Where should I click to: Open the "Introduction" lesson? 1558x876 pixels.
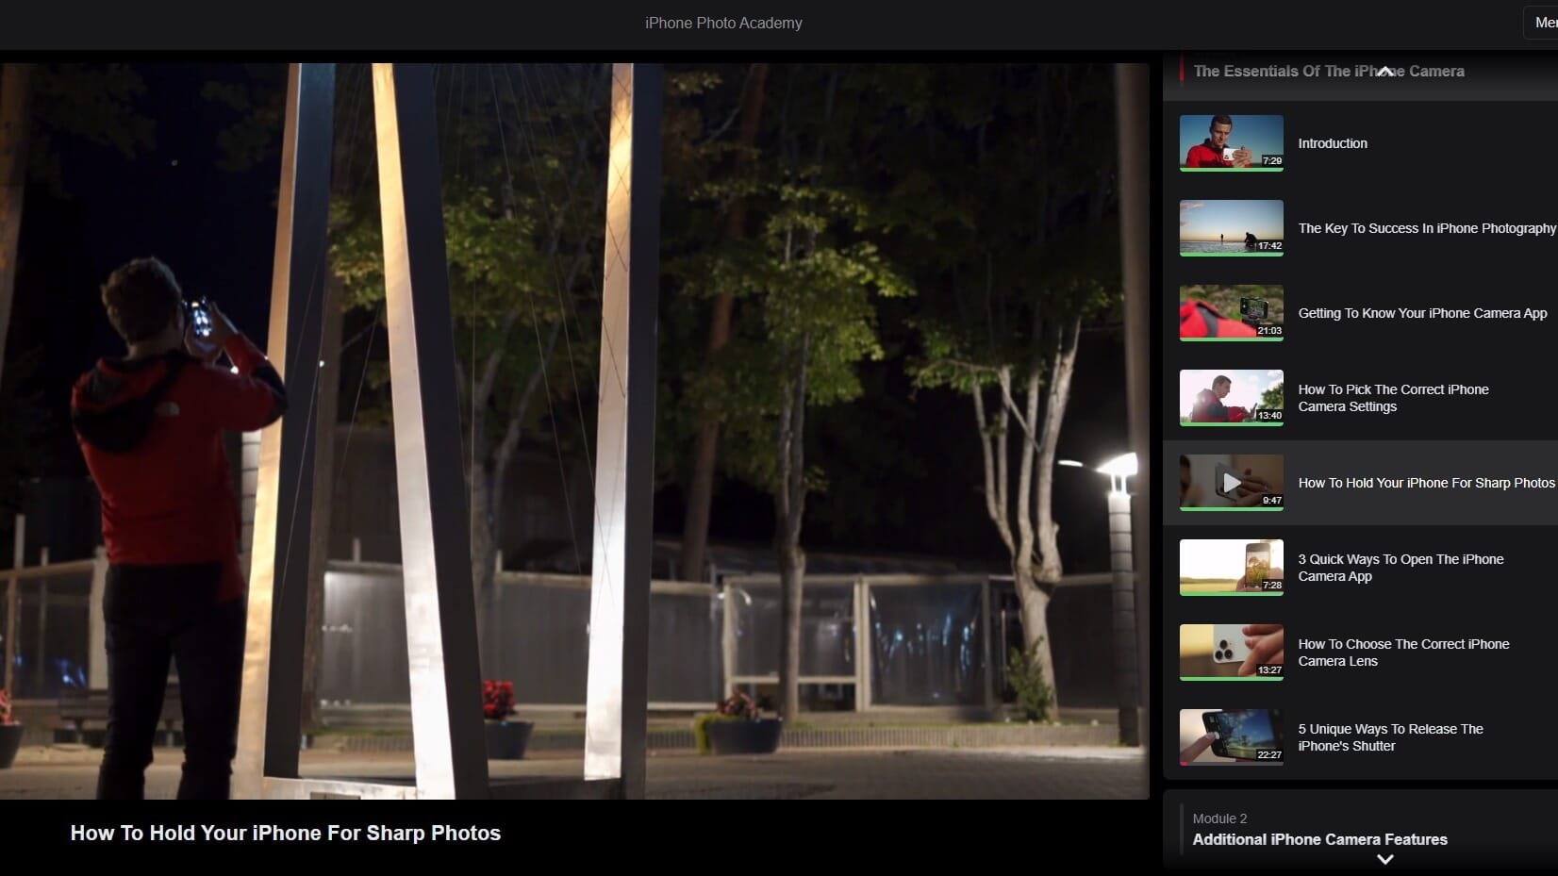[x=1332, y=143]
